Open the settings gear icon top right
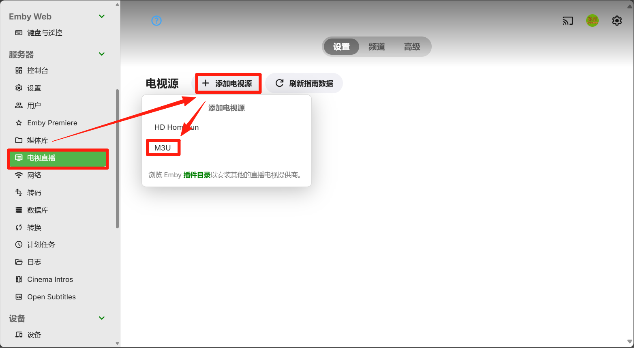Screen dimensions: 634x348 point(617,21)
